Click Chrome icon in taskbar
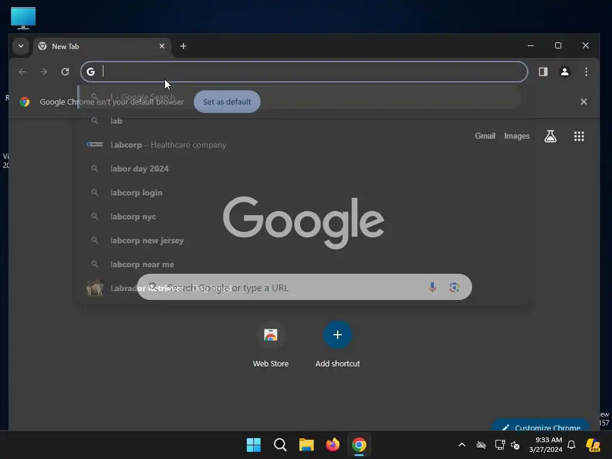 359,445
